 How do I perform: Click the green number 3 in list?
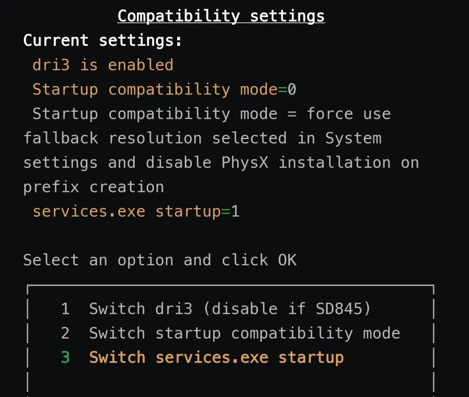[x=65, y=357]
